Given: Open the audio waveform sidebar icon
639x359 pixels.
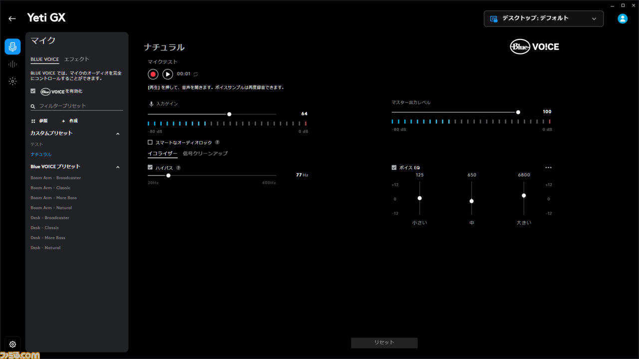Looking at the screenshot, I should pos(12,64).
